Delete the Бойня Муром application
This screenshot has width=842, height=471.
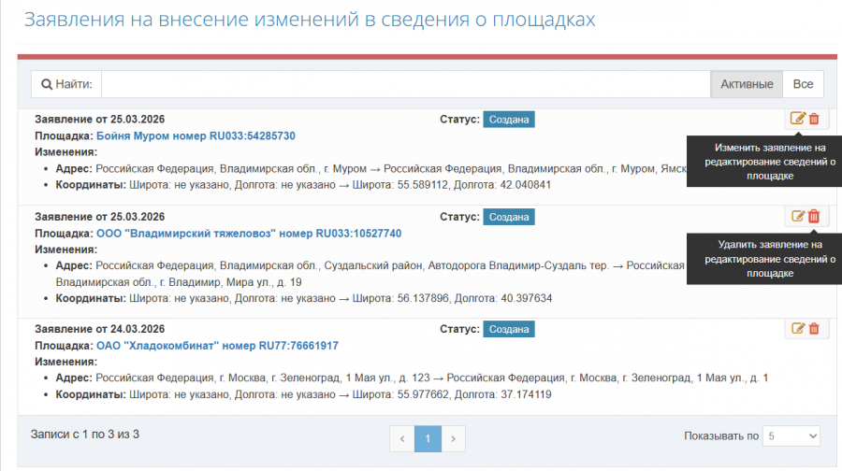tap(814, 119)
